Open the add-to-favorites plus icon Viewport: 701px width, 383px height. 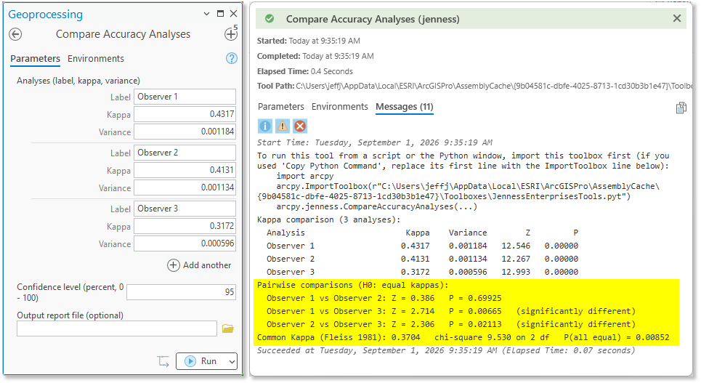pos(231,34)
